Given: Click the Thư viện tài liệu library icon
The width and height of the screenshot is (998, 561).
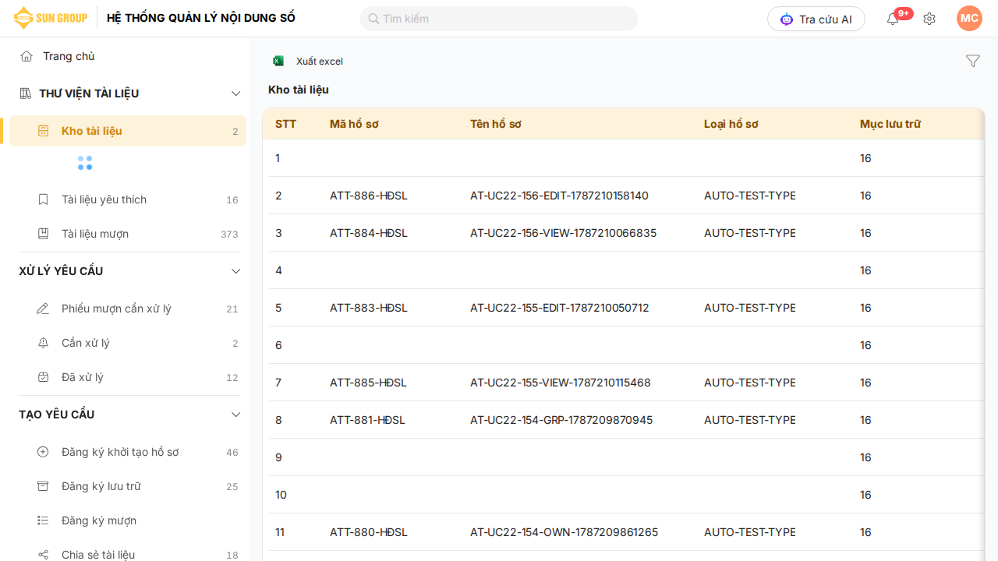Looking at the screenshot, I should (25, 93).
